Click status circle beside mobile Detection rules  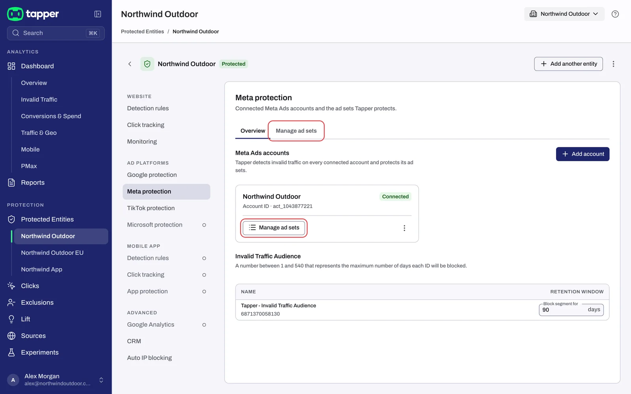pos(204,258)
